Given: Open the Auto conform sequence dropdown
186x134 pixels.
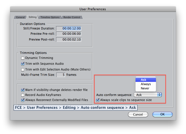Looking at the screenshot, I should (148, 95).
